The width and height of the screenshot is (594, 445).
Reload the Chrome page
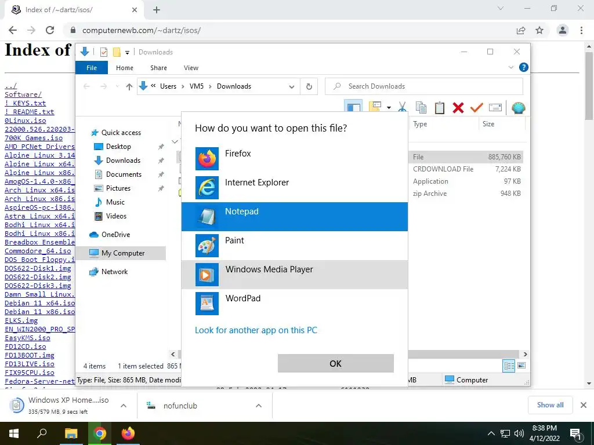pos(50,30)
